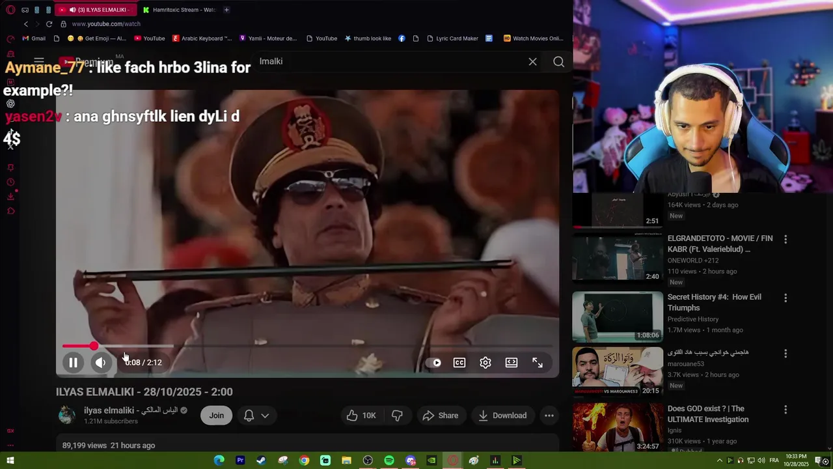
Task: Play ELGRANDETOTO MOVIE / FIN KABR thumbnail
Action: click(x=617, y=257)
